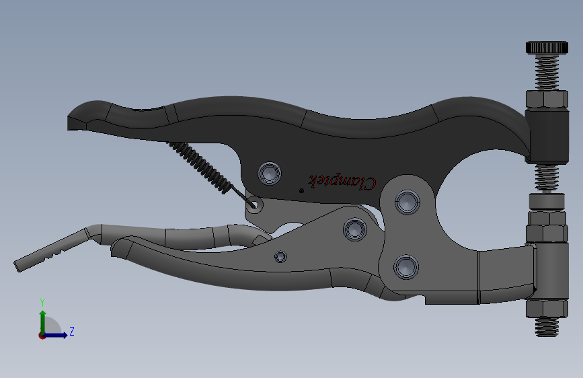The image size is (583, 378).
Task: Select the lower rivet on the gray link plate
Action: click(406, 267)
